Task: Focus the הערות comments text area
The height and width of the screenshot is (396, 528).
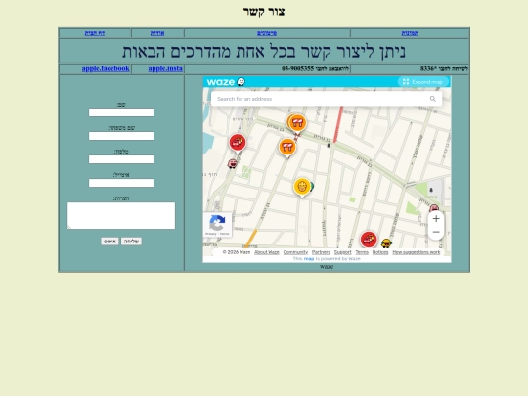Action: [121, 215]
